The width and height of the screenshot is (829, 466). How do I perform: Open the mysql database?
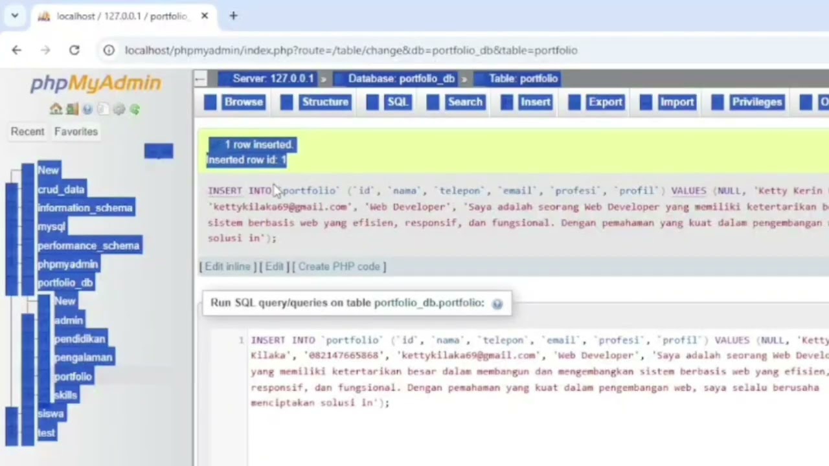point(51,227)
